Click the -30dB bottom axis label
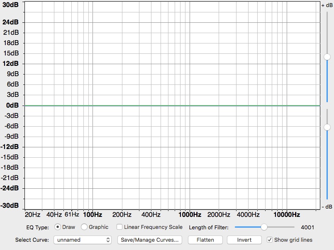 [x=10, y=205]
